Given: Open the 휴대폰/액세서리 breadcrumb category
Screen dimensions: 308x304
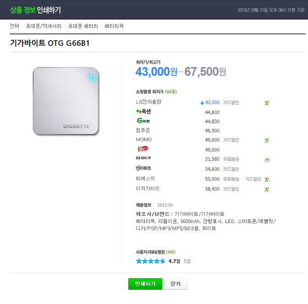Looking at the screenshot, I should point(43,26).
